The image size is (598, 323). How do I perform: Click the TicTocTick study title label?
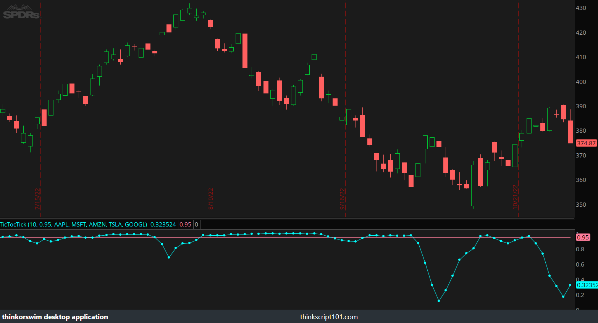[x=74, y=225]
